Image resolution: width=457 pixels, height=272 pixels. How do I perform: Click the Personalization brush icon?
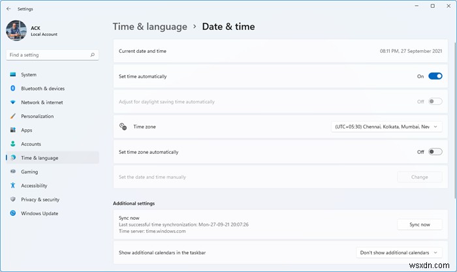pos(12,116)
